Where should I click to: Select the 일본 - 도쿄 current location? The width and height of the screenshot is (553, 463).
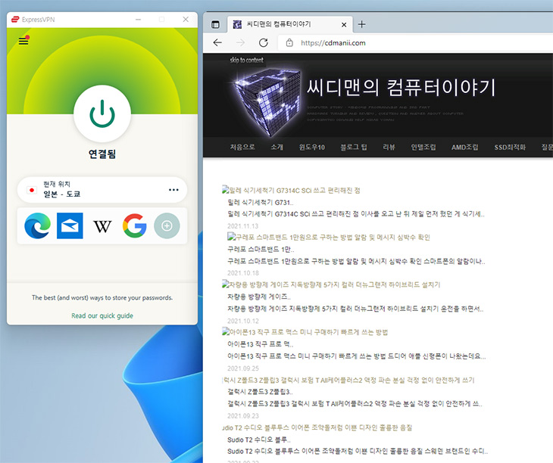point(102,190)
